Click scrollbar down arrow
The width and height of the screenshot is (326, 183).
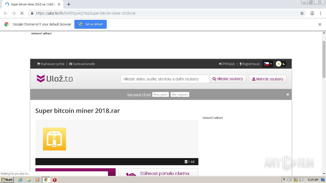pyautogui.click(x=324, y=174)
